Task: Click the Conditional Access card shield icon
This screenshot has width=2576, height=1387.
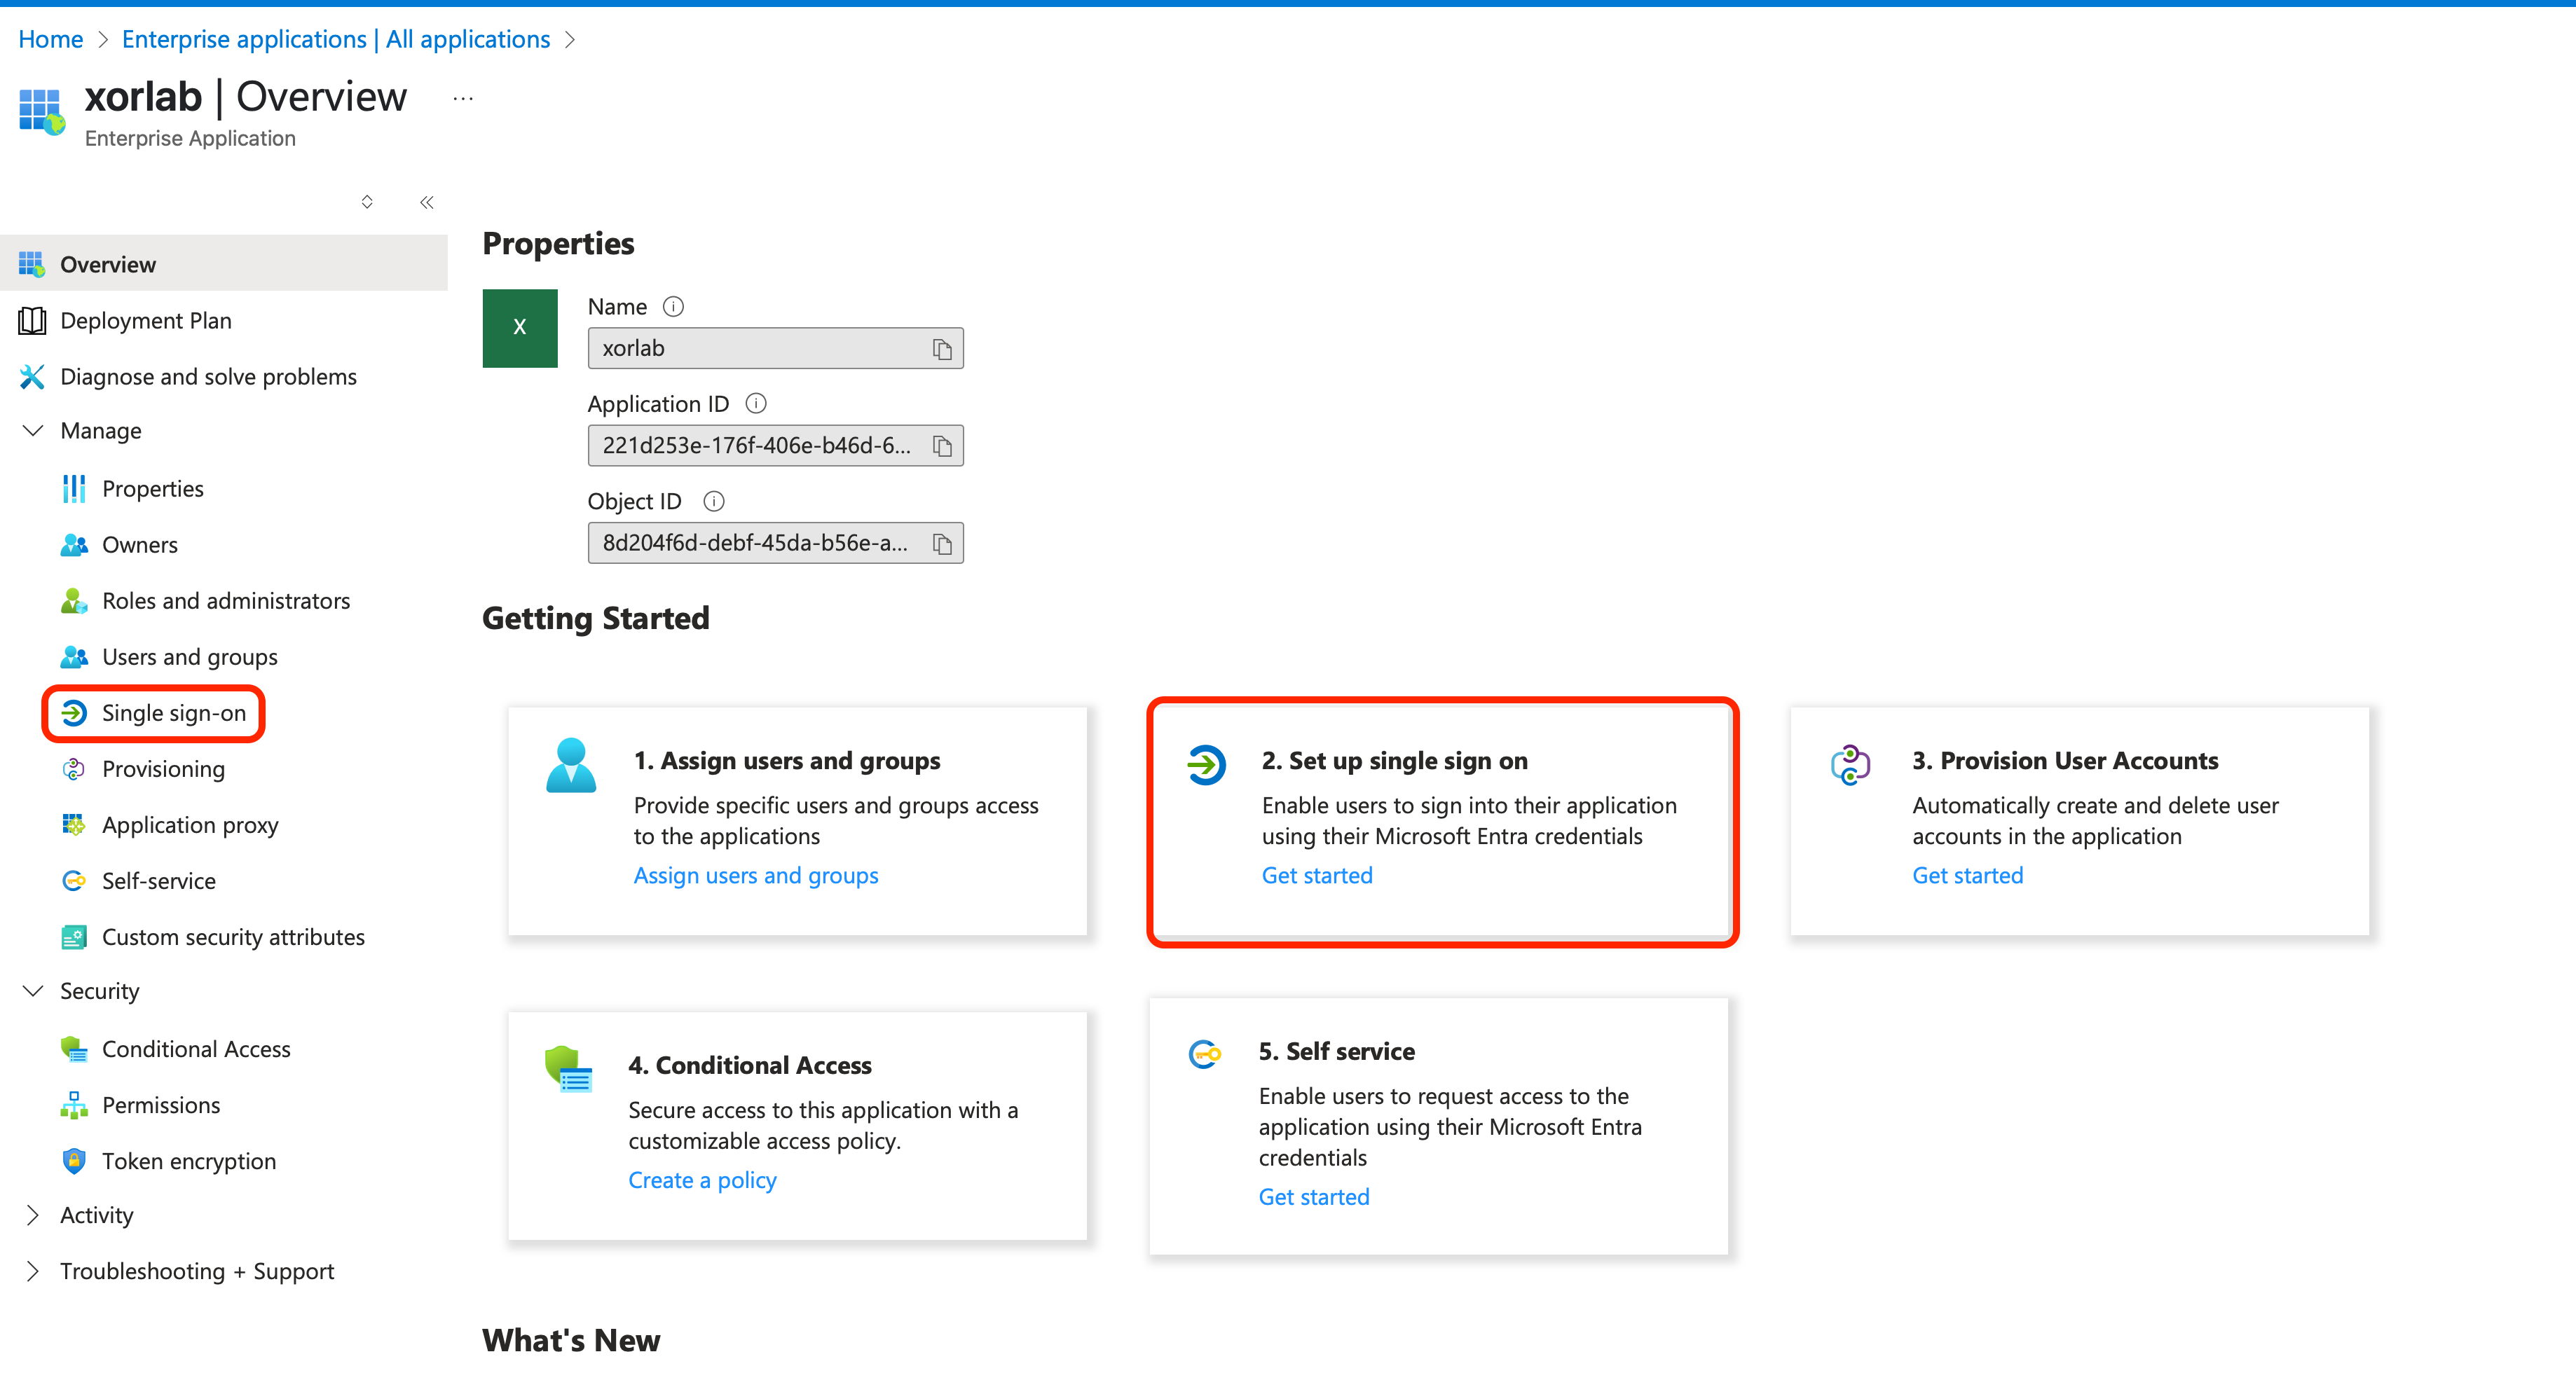Action: pyautogui.click(x=569, y=1069)
